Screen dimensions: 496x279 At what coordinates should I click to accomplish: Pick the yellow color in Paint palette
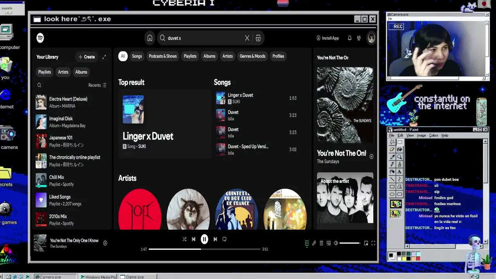tap(404, 258)
